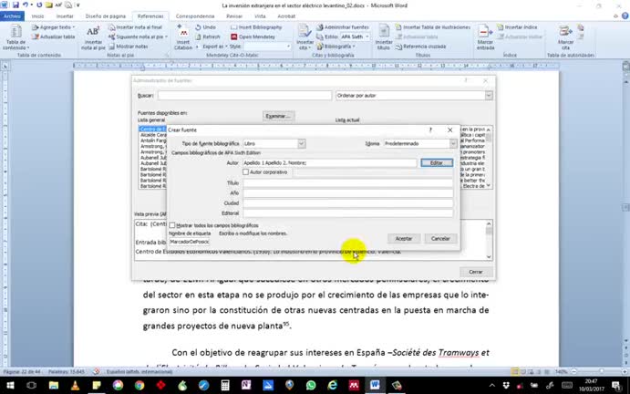
Task: Click the Save icon in the quick access toolbar
Action: coord(15,5)
